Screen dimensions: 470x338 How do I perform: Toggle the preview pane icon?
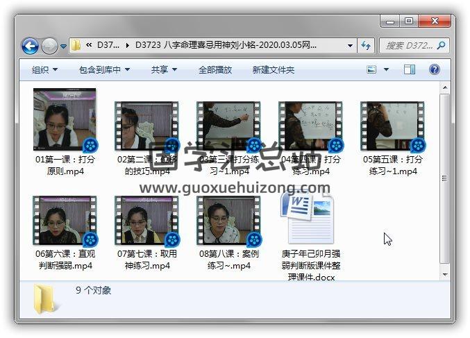pos(410,69)
